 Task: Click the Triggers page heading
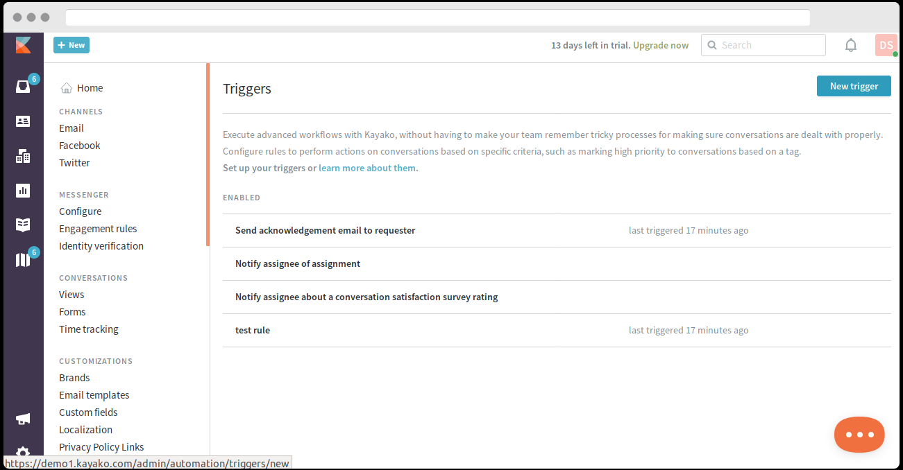247,89
